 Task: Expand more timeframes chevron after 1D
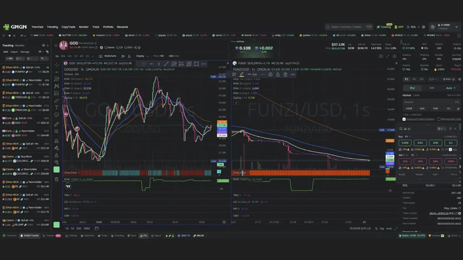tap(93, 56)
